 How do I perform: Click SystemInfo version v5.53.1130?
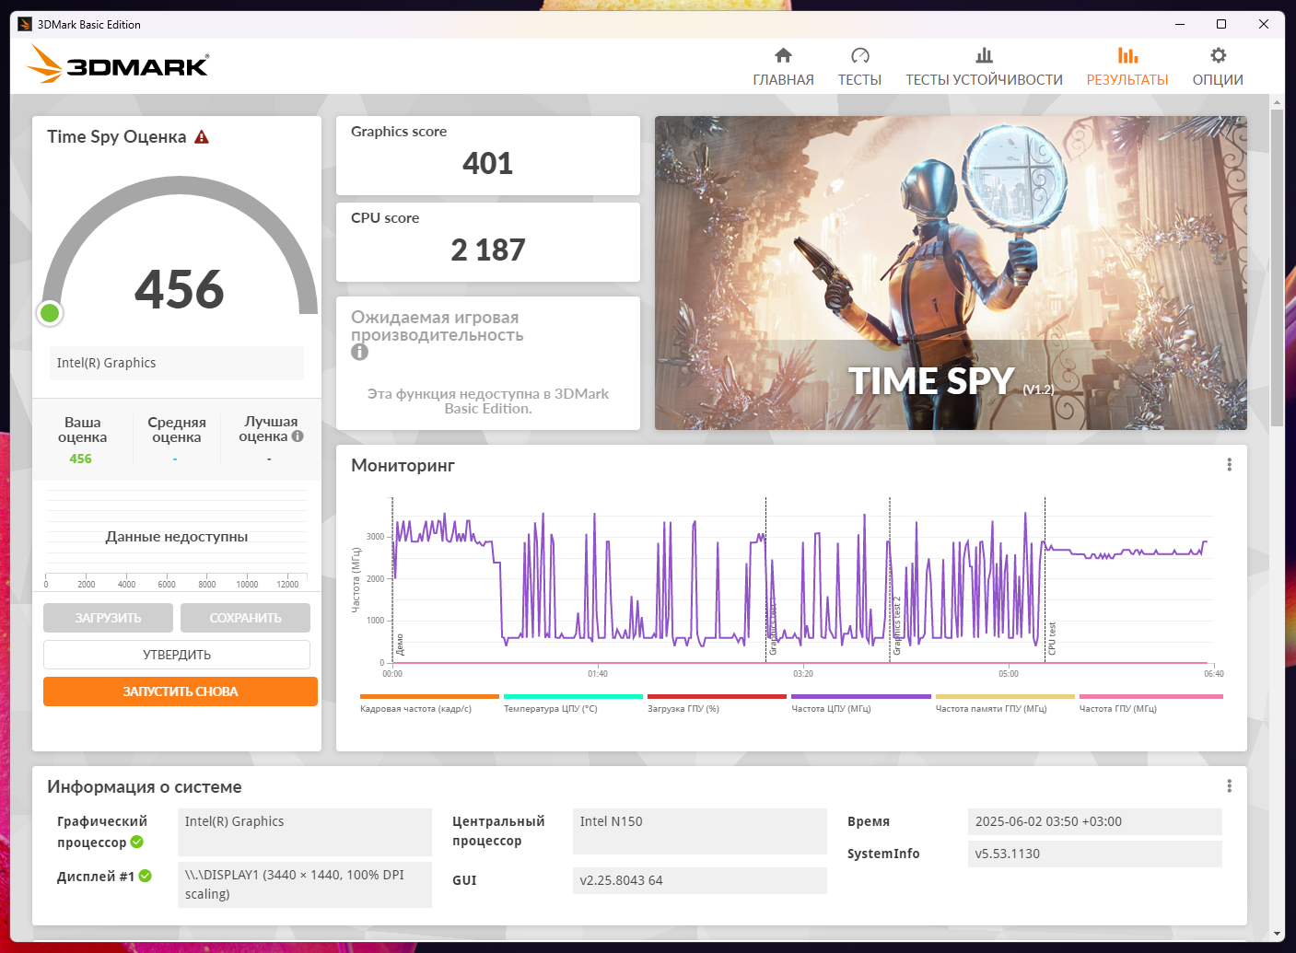click(1094, 854)
